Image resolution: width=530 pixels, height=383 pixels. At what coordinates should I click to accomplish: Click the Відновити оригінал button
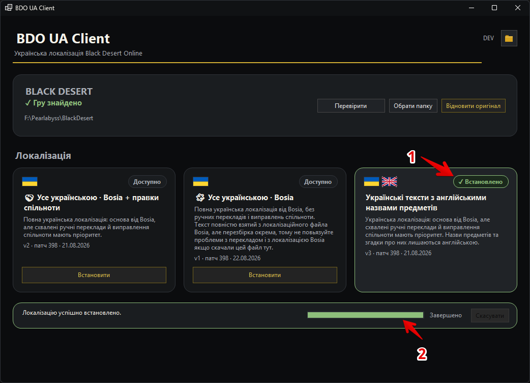pyautogui.click(x=473, y=105)
